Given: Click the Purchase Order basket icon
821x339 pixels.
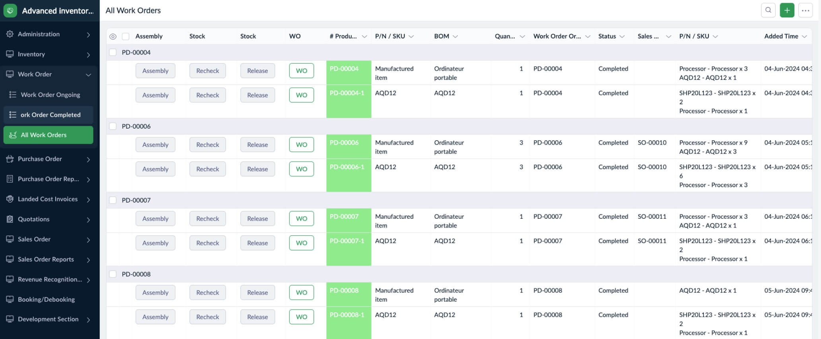Looking at the screenshot, I should (x=10, y=159).
